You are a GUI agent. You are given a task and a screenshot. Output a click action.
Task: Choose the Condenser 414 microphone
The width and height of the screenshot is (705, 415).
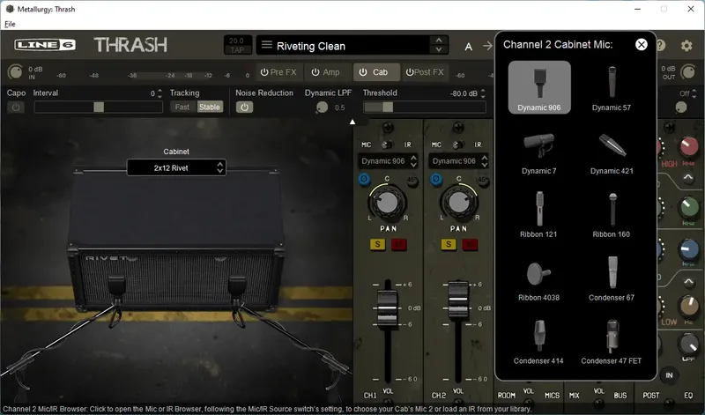(x=539, y=341)
